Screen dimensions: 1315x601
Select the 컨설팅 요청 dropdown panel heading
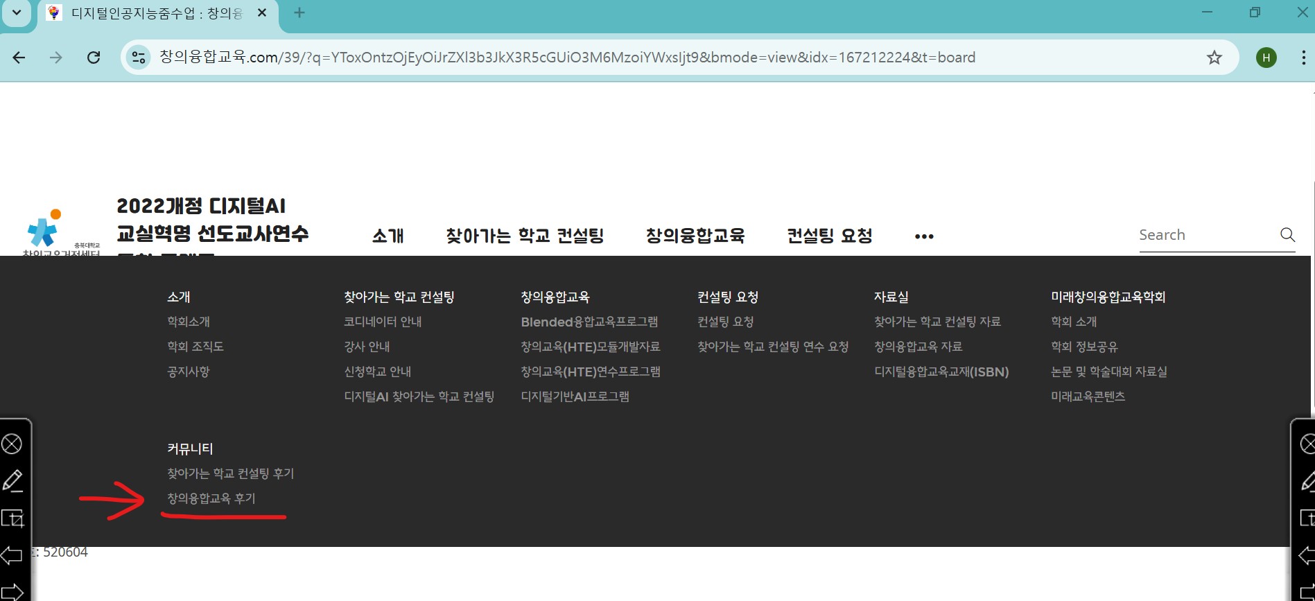[728, 297]
